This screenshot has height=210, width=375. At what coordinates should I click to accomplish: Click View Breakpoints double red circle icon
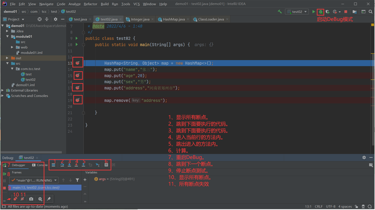pyautogui.click(x=15, y=199)
